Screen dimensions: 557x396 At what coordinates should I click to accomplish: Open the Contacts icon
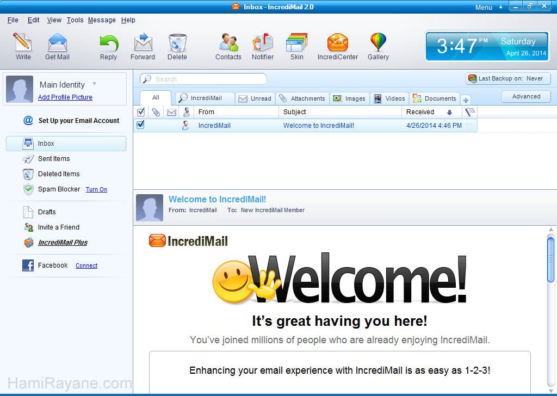(x=228, y=46)
